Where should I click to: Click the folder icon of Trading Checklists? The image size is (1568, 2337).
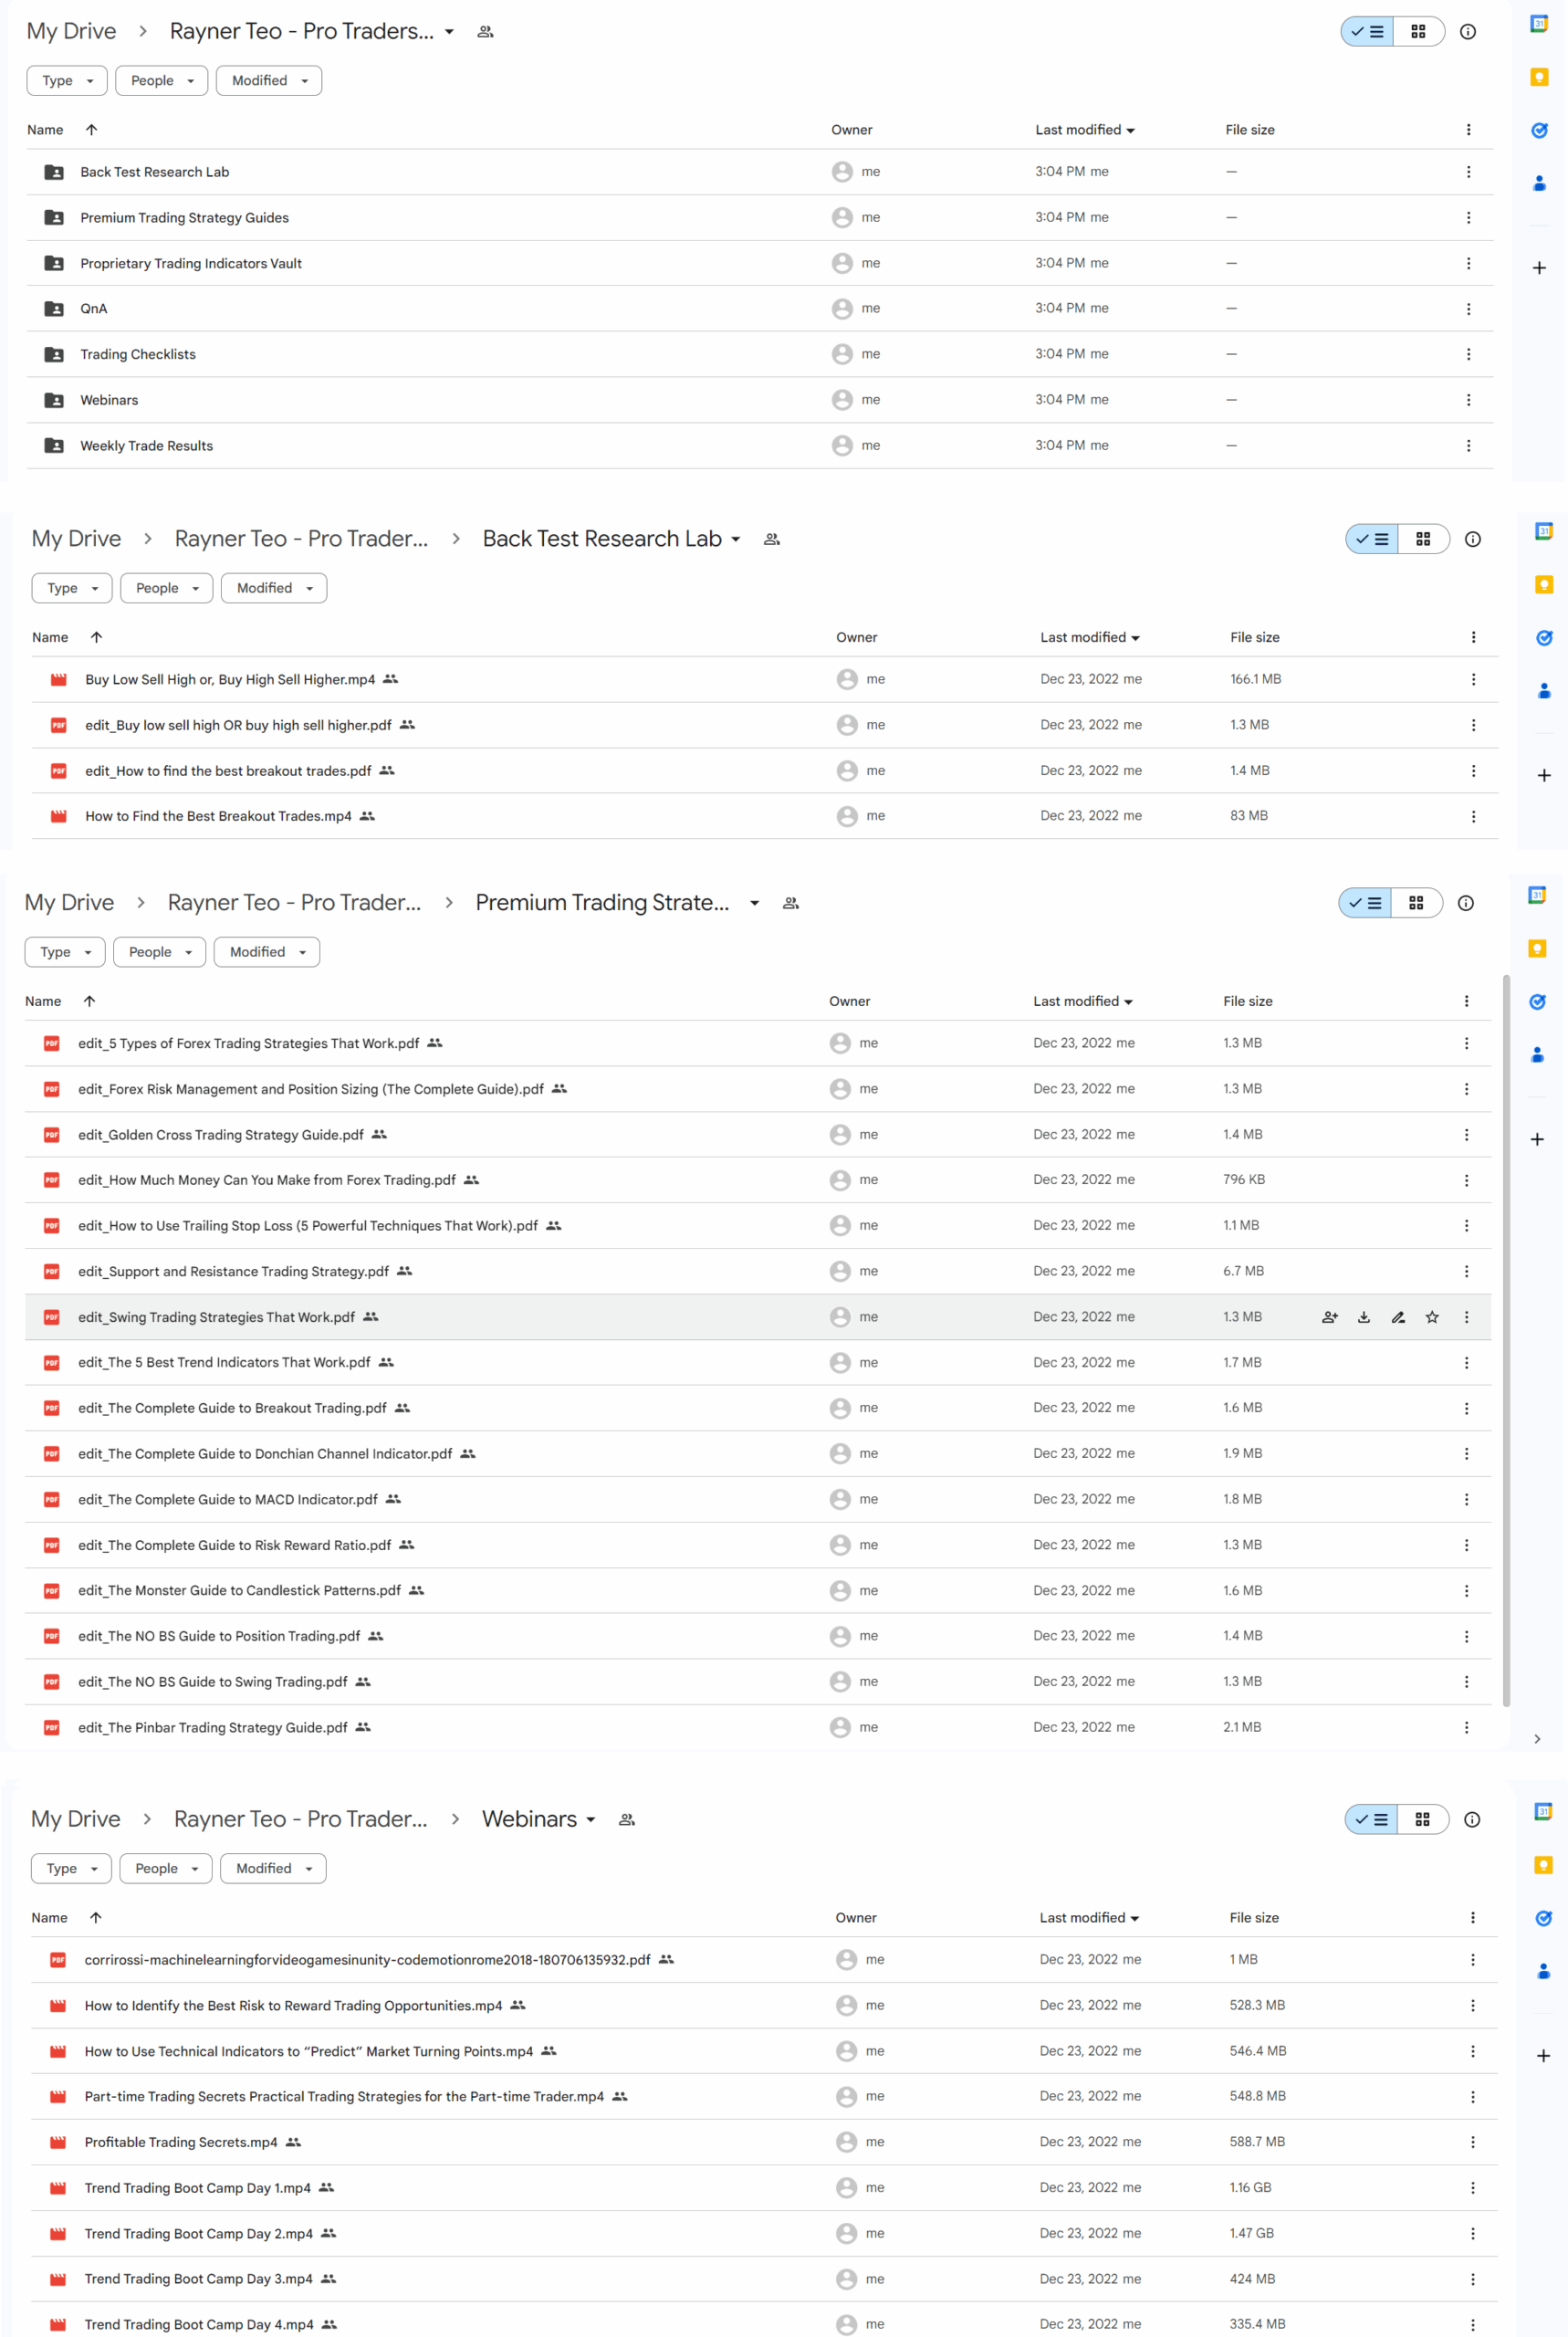click(x=54, y=354)
